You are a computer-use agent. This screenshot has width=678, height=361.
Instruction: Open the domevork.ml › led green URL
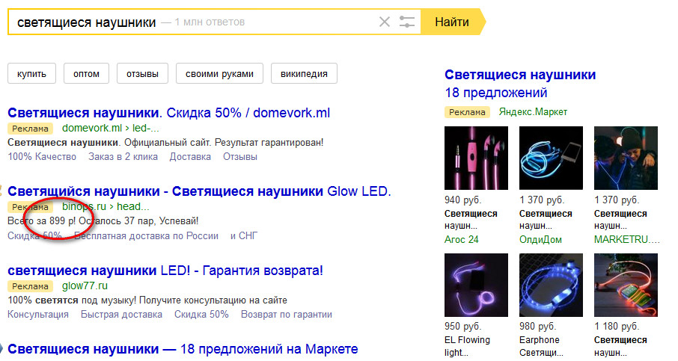tap(110, 129)
